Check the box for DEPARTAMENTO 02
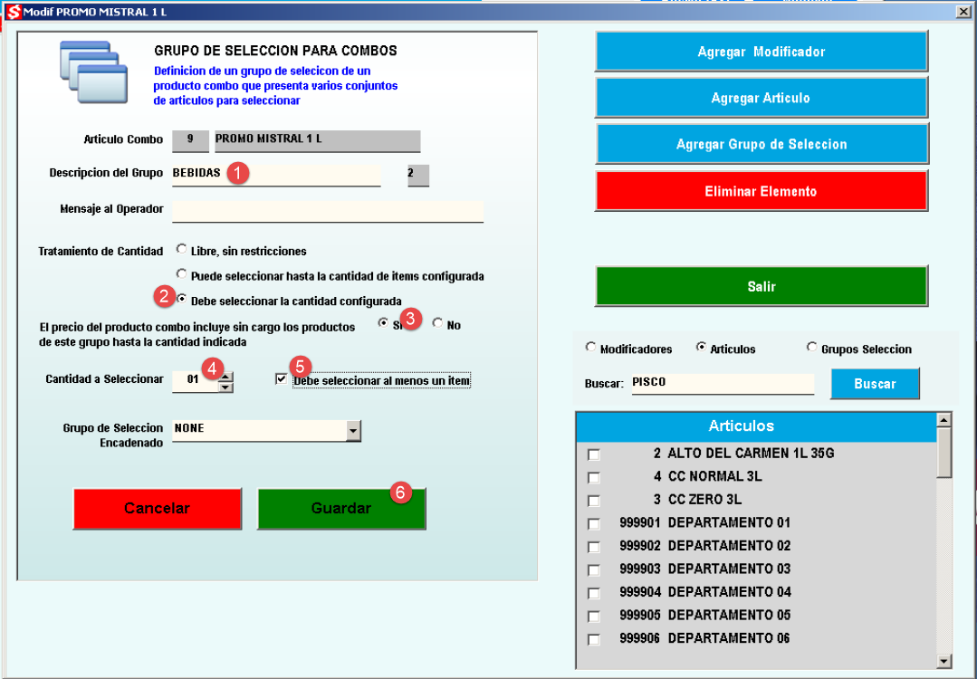The height and width of the screenshot is (679, 977). (x=594, y=547)
